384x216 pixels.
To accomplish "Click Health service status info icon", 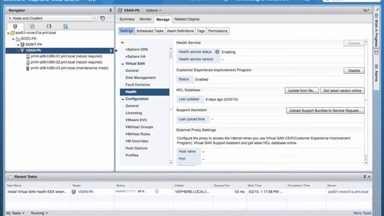I will tap(217, 52).
